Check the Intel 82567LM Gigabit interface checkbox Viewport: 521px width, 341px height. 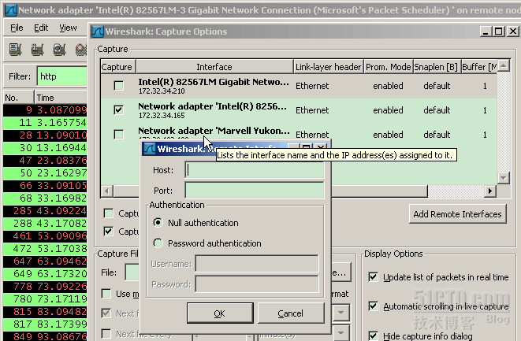118,86
